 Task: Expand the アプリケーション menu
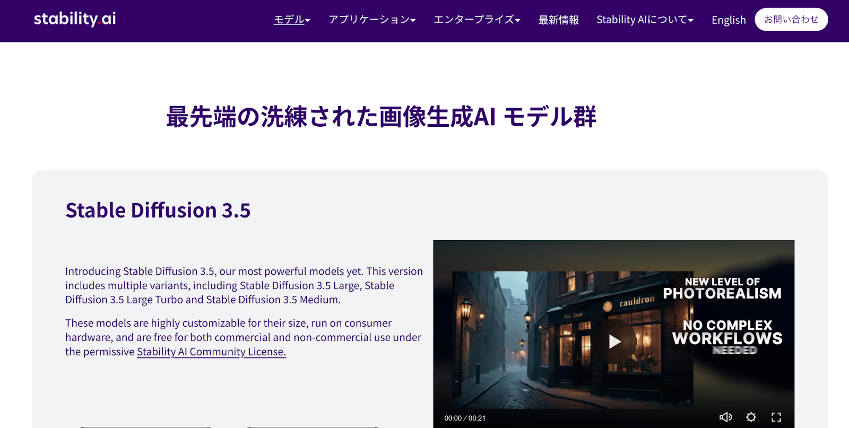(372, 20)
